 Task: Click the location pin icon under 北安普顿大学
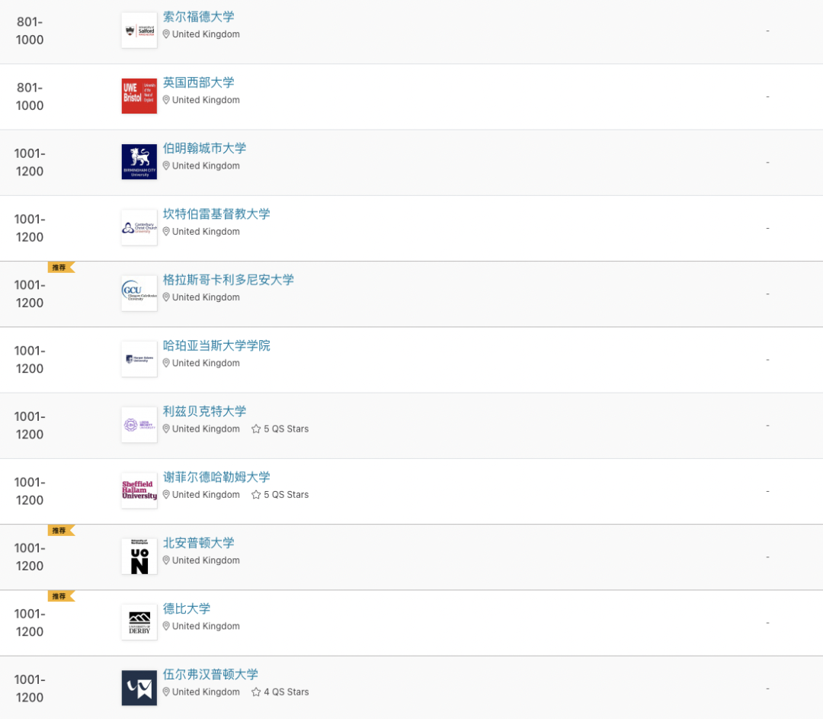[166, 560]
